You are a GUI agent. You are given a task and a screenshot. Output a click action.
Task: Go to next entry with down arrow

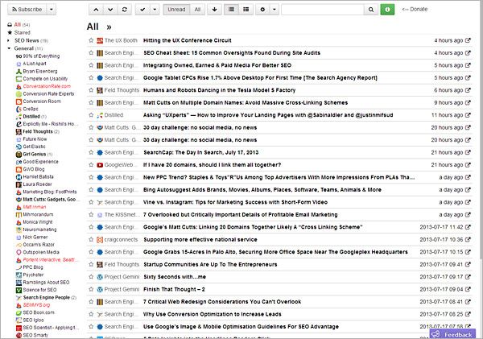click(x=109, y=9)
